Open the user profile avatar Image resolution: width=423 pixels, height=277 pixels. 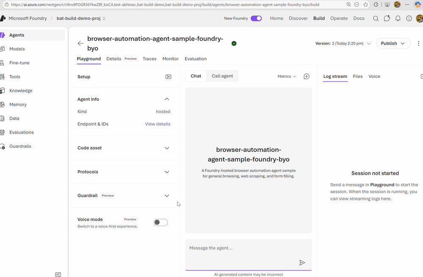[420, 18]
